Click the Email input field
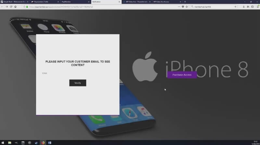 click(78, 73)
